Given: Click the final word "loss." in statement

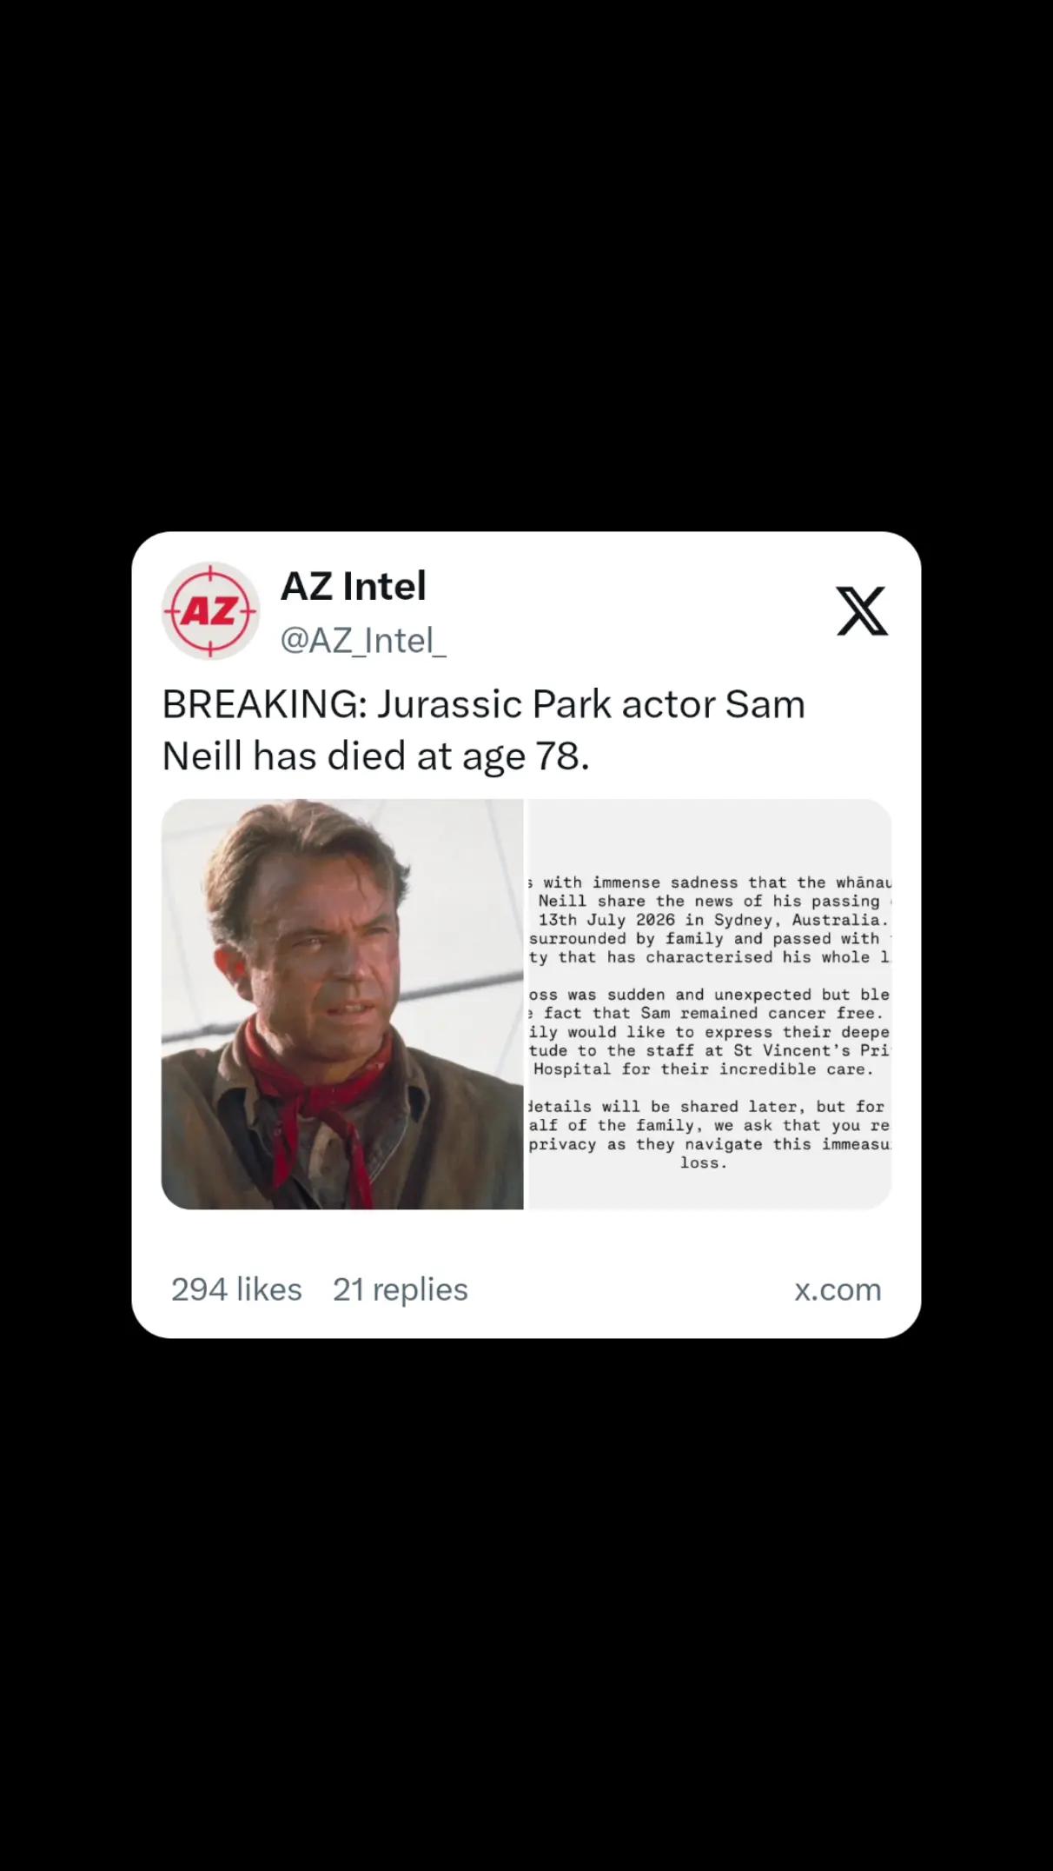Looking at the screenshot, I should [704, 1163].
